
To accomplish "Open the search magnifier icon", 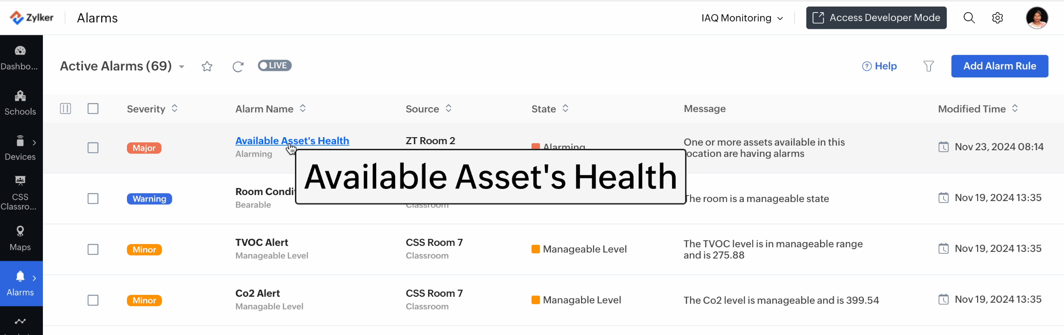I will [x=969, y=18].
